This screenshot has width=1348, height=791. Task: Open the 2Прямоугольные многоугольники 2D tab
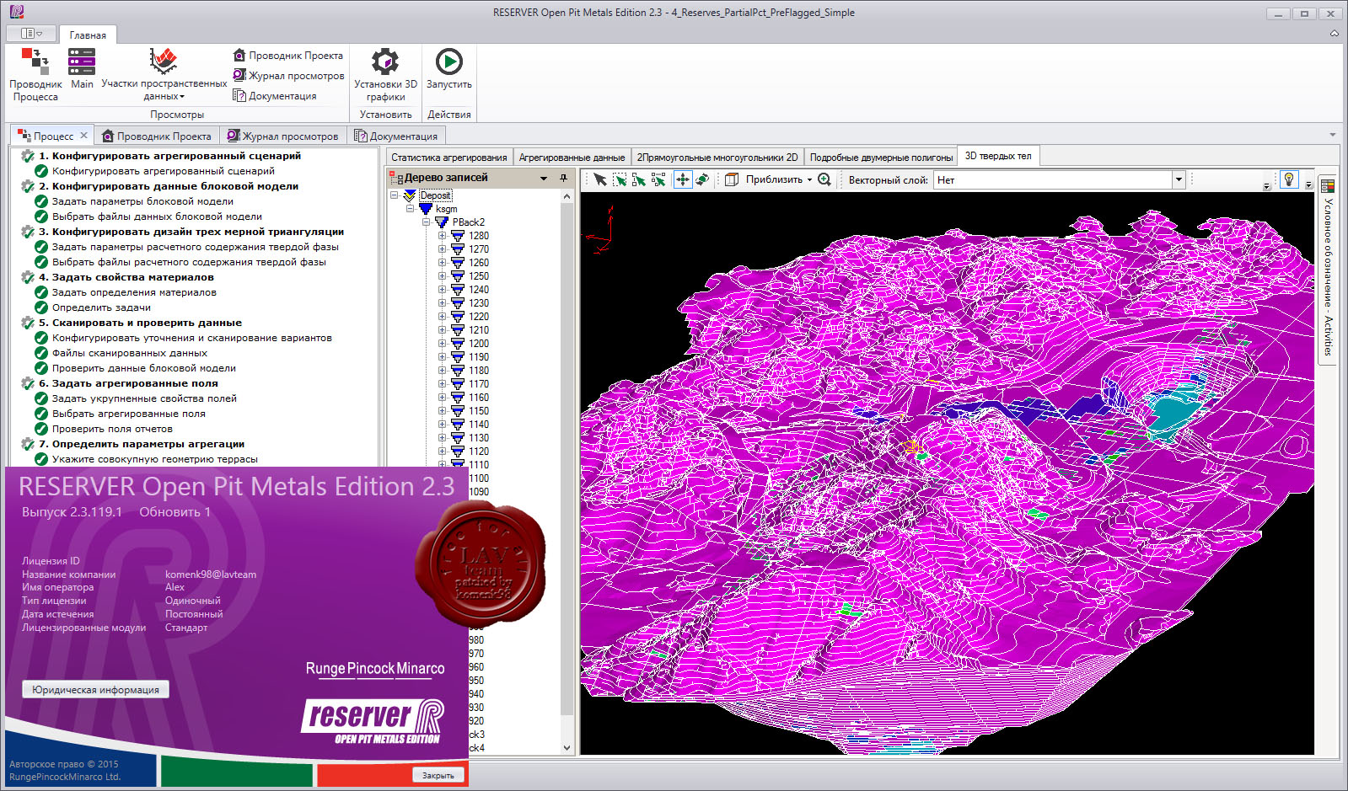tap(717, 158)
